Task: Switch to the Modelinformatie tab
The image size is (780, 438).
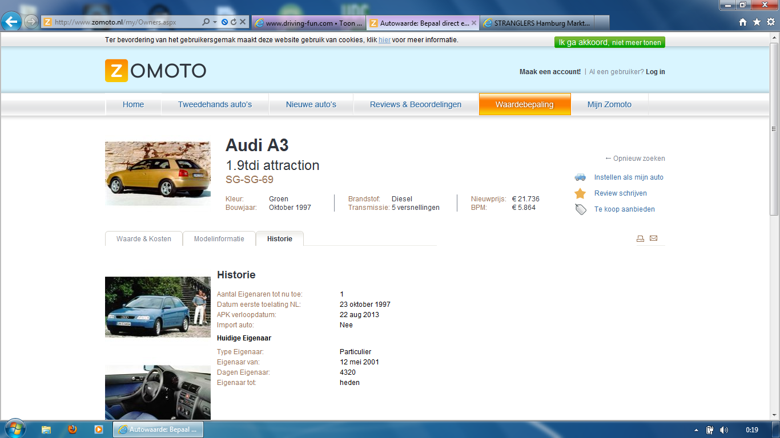Action: (219, 239)
